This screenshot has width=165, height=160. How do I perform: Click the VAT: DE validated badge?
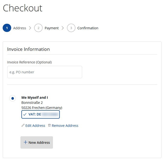pyautogui.click(x=40, y=115)
